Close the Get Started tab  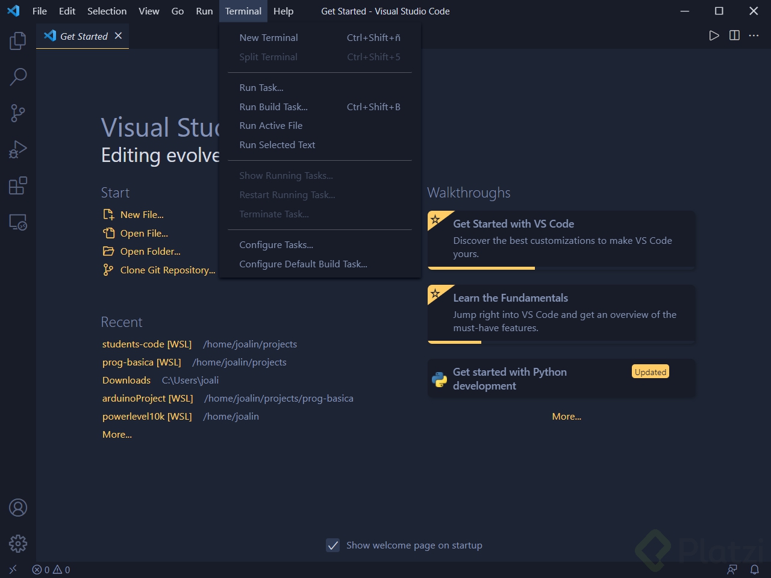click(119, 36)
